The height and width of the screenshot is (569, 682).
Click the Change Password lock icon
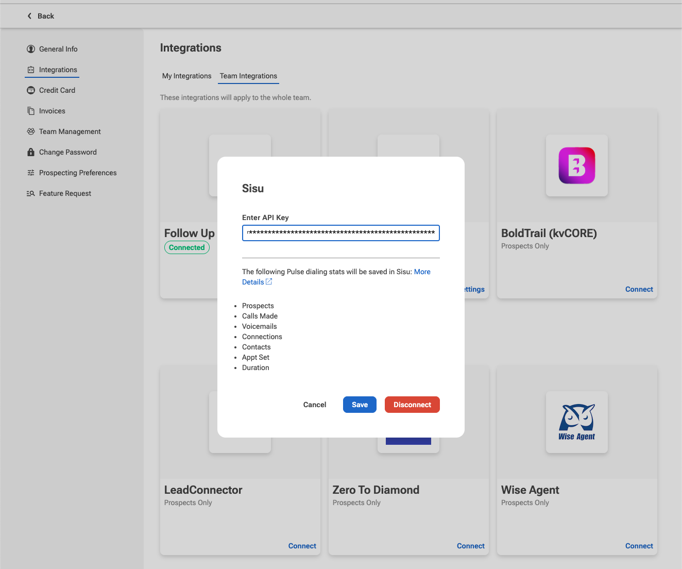click(31, 152)
